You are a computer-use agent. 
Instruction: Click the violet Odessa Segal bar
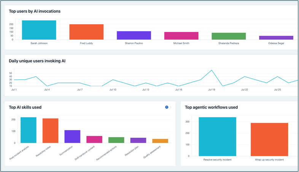pos(276,38)
